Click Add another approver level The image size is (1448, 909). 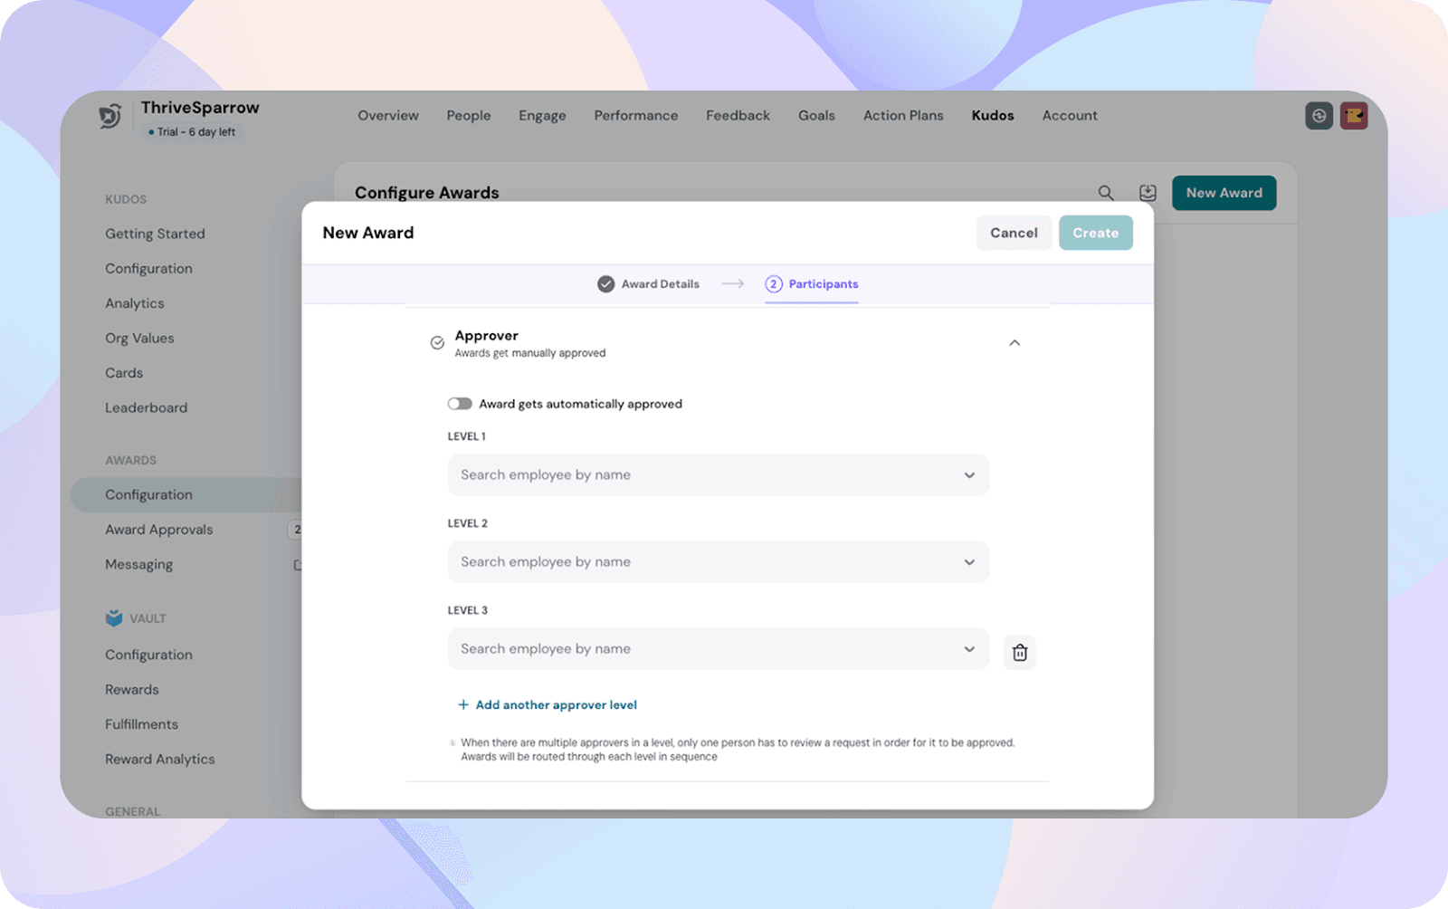tap(548, 705)
